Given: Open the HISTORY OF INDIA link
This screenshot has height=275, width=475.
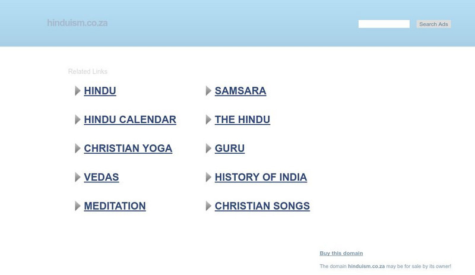Looking at the screenshot, I should pos(261,178).
